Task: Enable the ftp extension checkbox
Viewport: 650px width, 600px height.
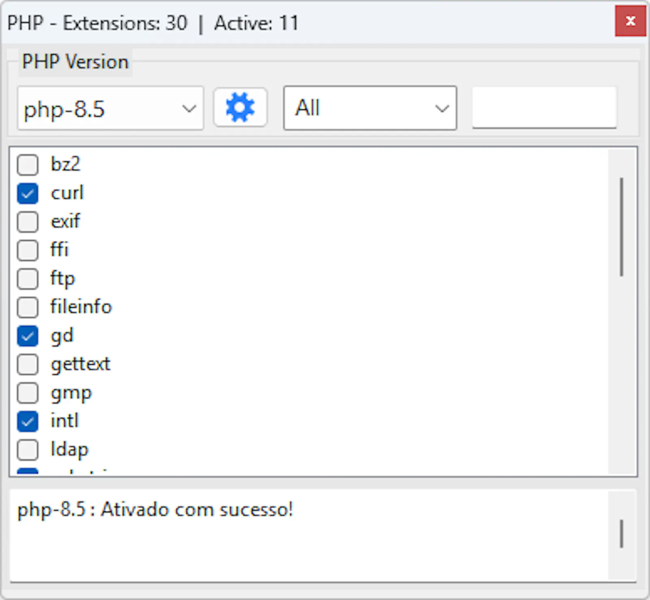Action: click(28, 279)
